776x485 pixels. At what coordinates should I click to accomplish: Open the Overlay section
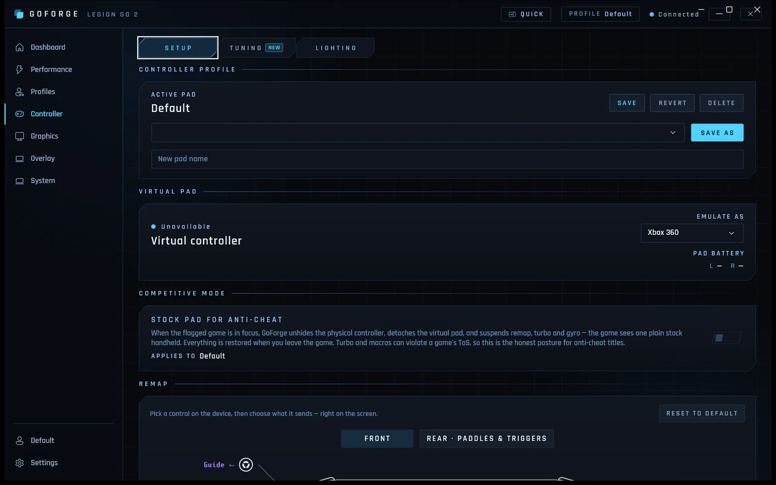coord(63,159)
